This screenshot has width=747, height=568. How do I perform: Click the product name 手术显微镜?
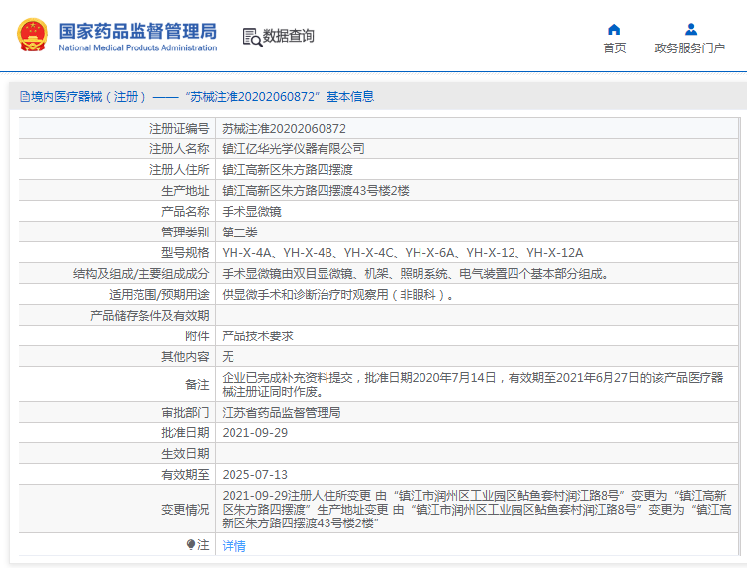252,212
